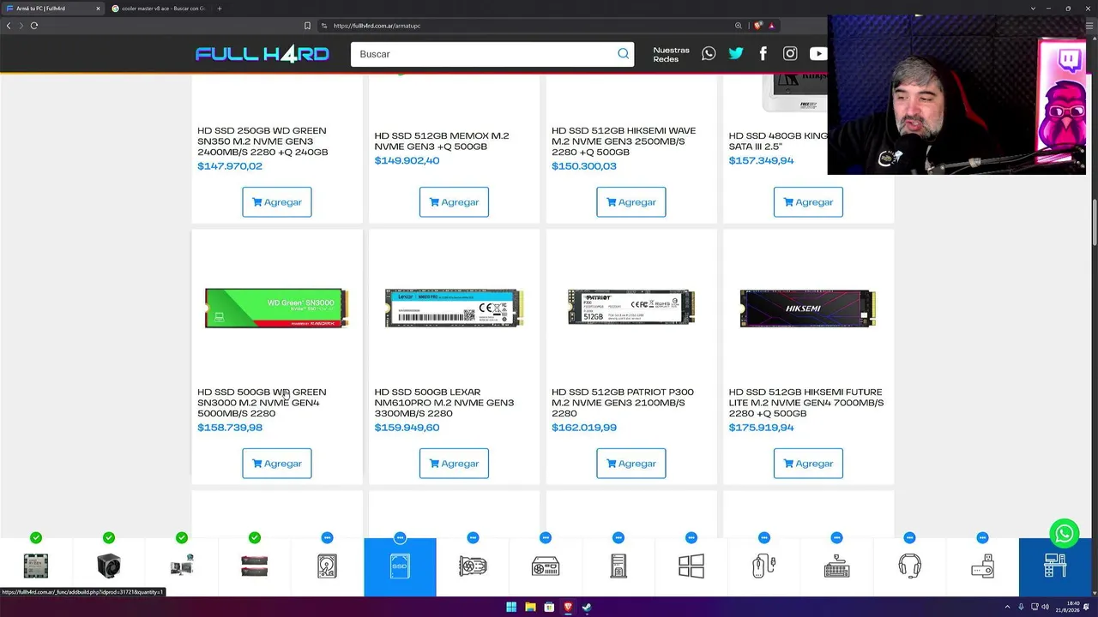1098x617 pixels.
Task: Add the 480GB SATA III SSD to build
Action: pos(808,202)
